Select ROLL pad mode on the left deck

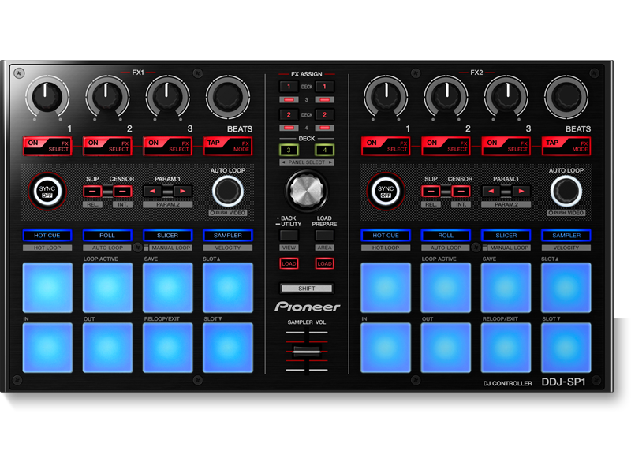107,235
